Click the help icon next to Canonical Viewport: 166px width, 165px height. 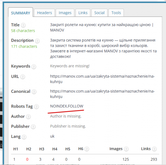34,92
